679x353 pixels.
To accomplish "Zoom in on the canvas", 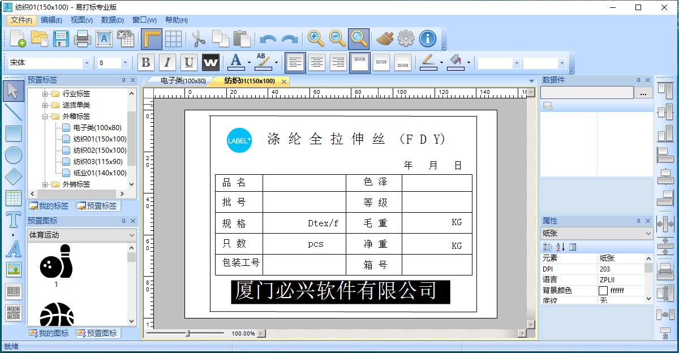I will [316, 38].
